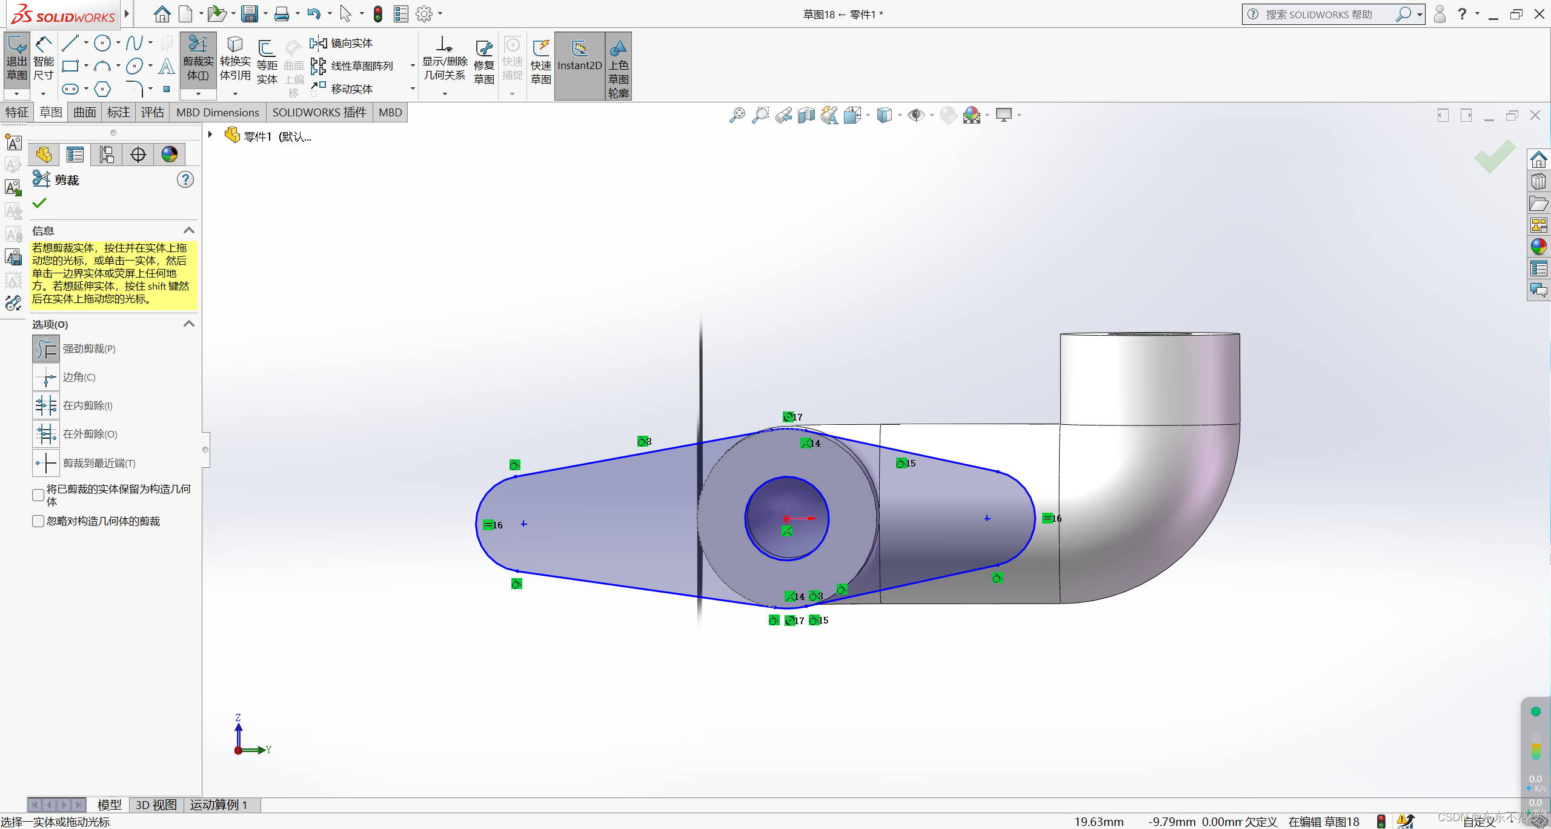Viewport: 1551px width, 829px height.
Task: Toggle Shaded Sketch Contours (上色草图轮廓)
Action: click(x=618, y=67)
